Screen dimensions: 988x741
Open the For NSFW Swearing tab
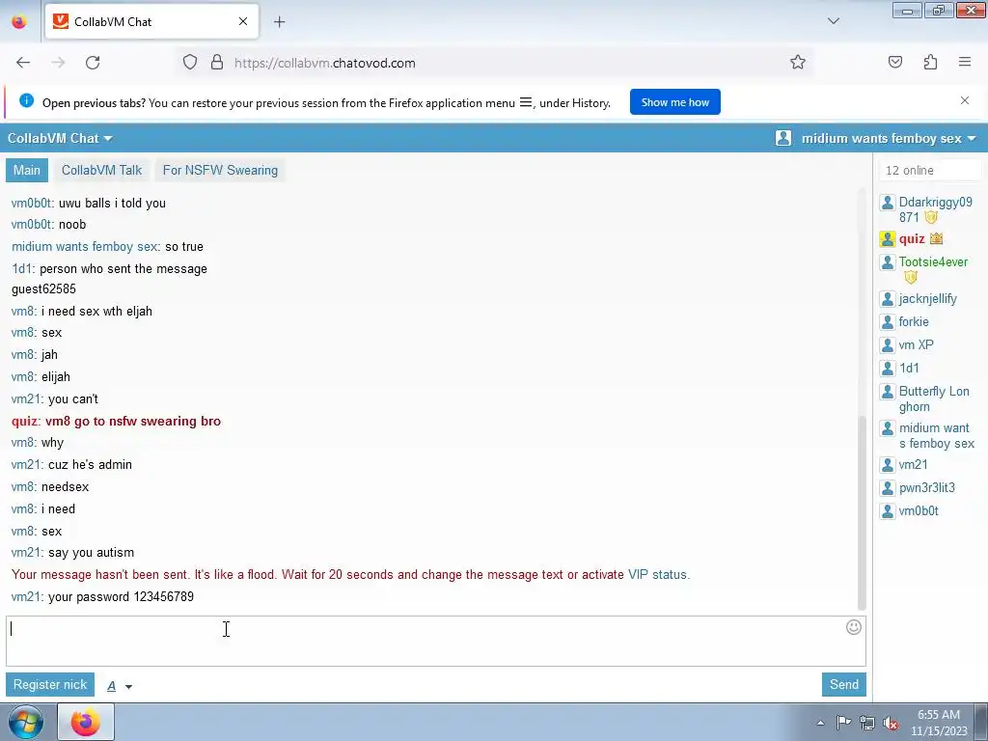click(x=220, y=170)
